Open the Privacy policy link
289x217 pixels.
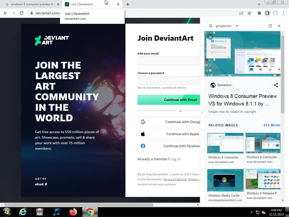[x=194, y=179]
